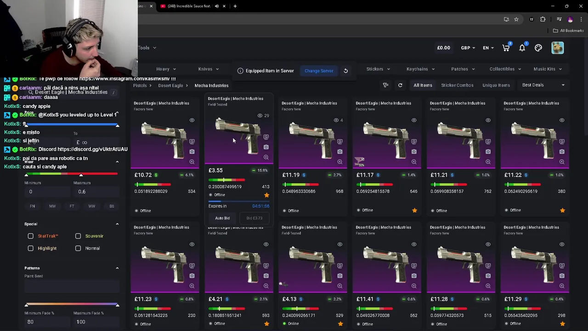Enable the StatTrak checkbox
Image resolution: width=588 pixels, height=331 pixels.
coord(31,236)
